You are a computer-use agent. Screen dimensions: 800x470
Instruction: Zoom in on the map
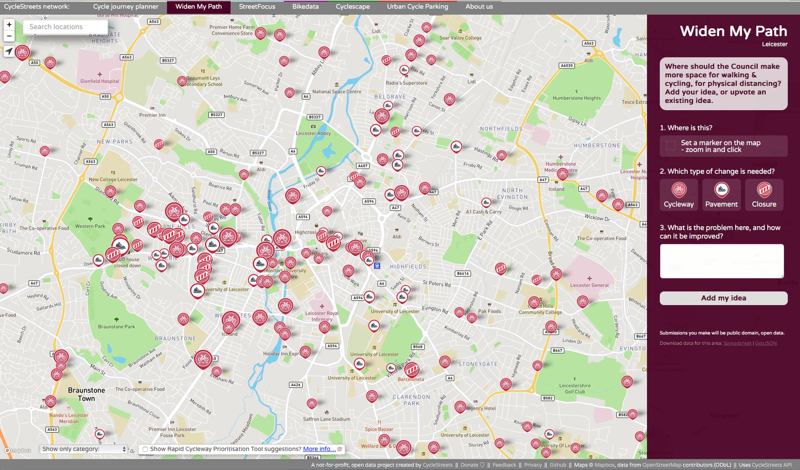9,25
